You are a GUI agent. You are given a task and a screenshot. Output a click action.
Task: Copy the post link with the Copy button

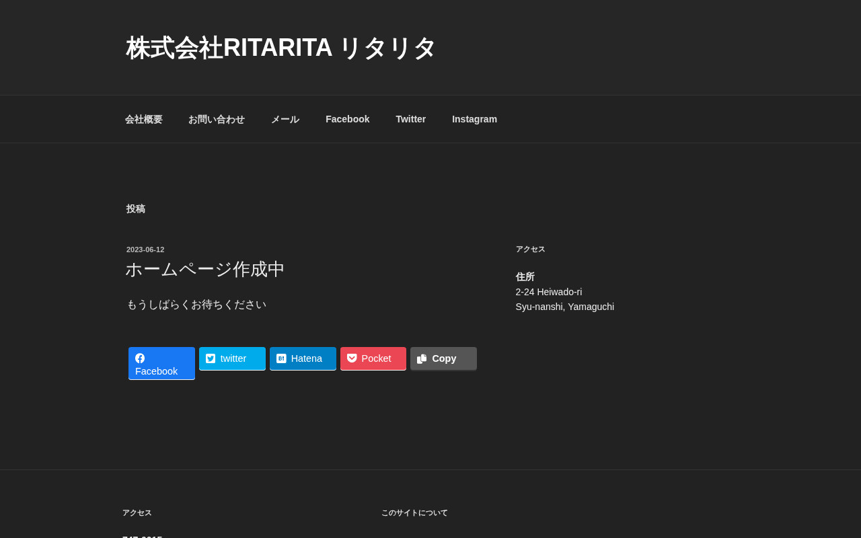[x=443, y=358]
